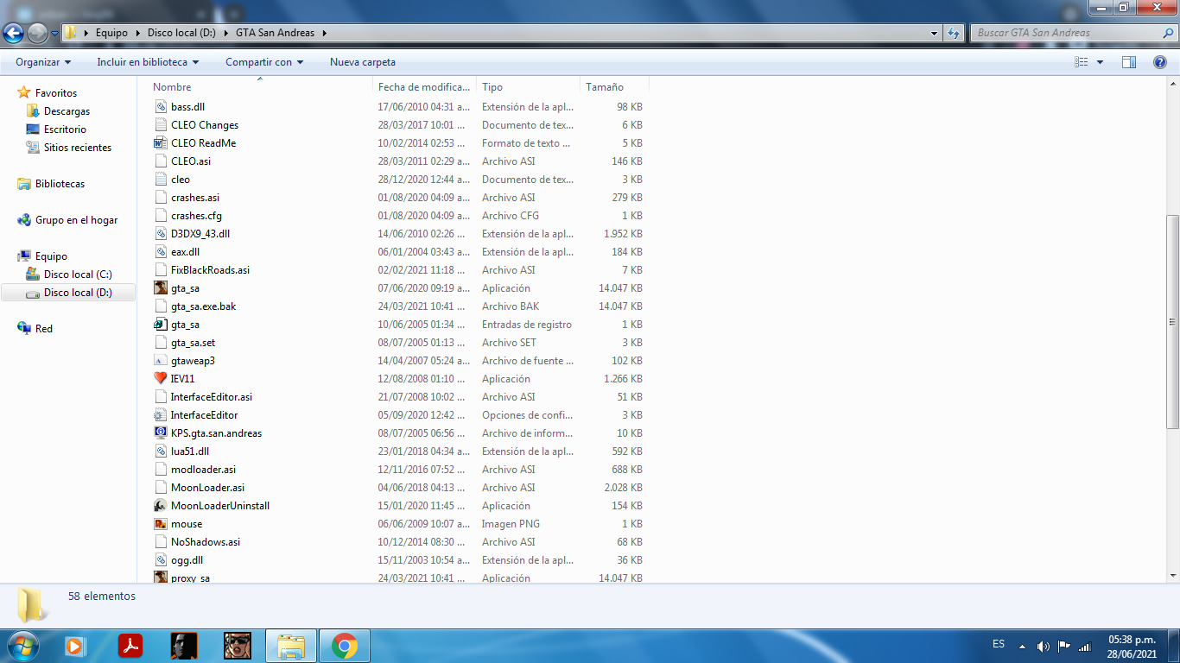Click the D3DX9_43.dll file icon
The height and width of the screenshot is (663, 1180).
click(161, 234)
